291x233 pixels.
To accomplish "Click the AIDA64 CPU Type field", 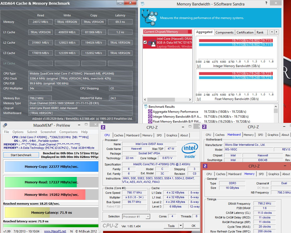I will coord(80,74).
